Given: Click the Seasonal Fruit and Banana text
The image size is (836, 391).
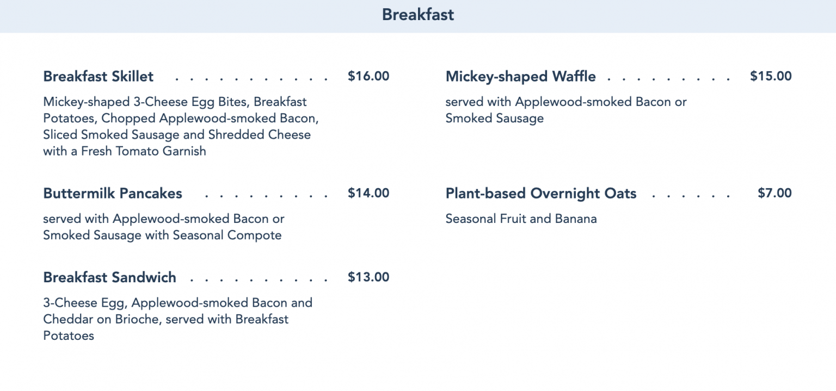Looking at the screenshot, I should click(x=521, y=219).
